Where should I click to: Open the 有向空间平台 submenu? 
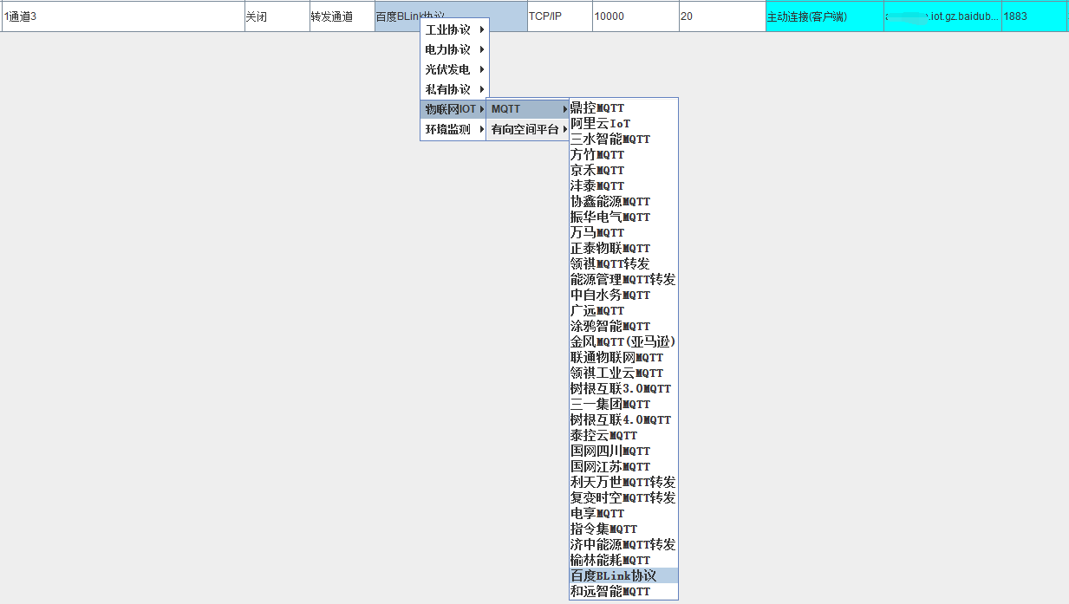(x=528, y=129)
